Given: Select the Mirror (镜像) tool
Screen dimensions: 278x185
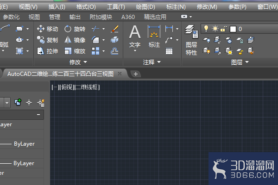Looking at the screenshot, I should click(x=75, y=40).
